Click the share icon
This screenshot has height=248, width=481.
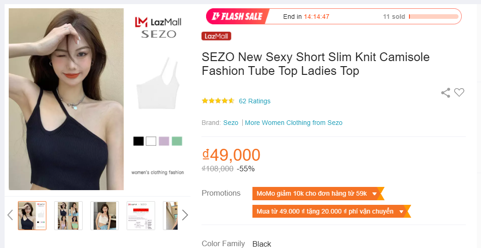tap(445, 93)
